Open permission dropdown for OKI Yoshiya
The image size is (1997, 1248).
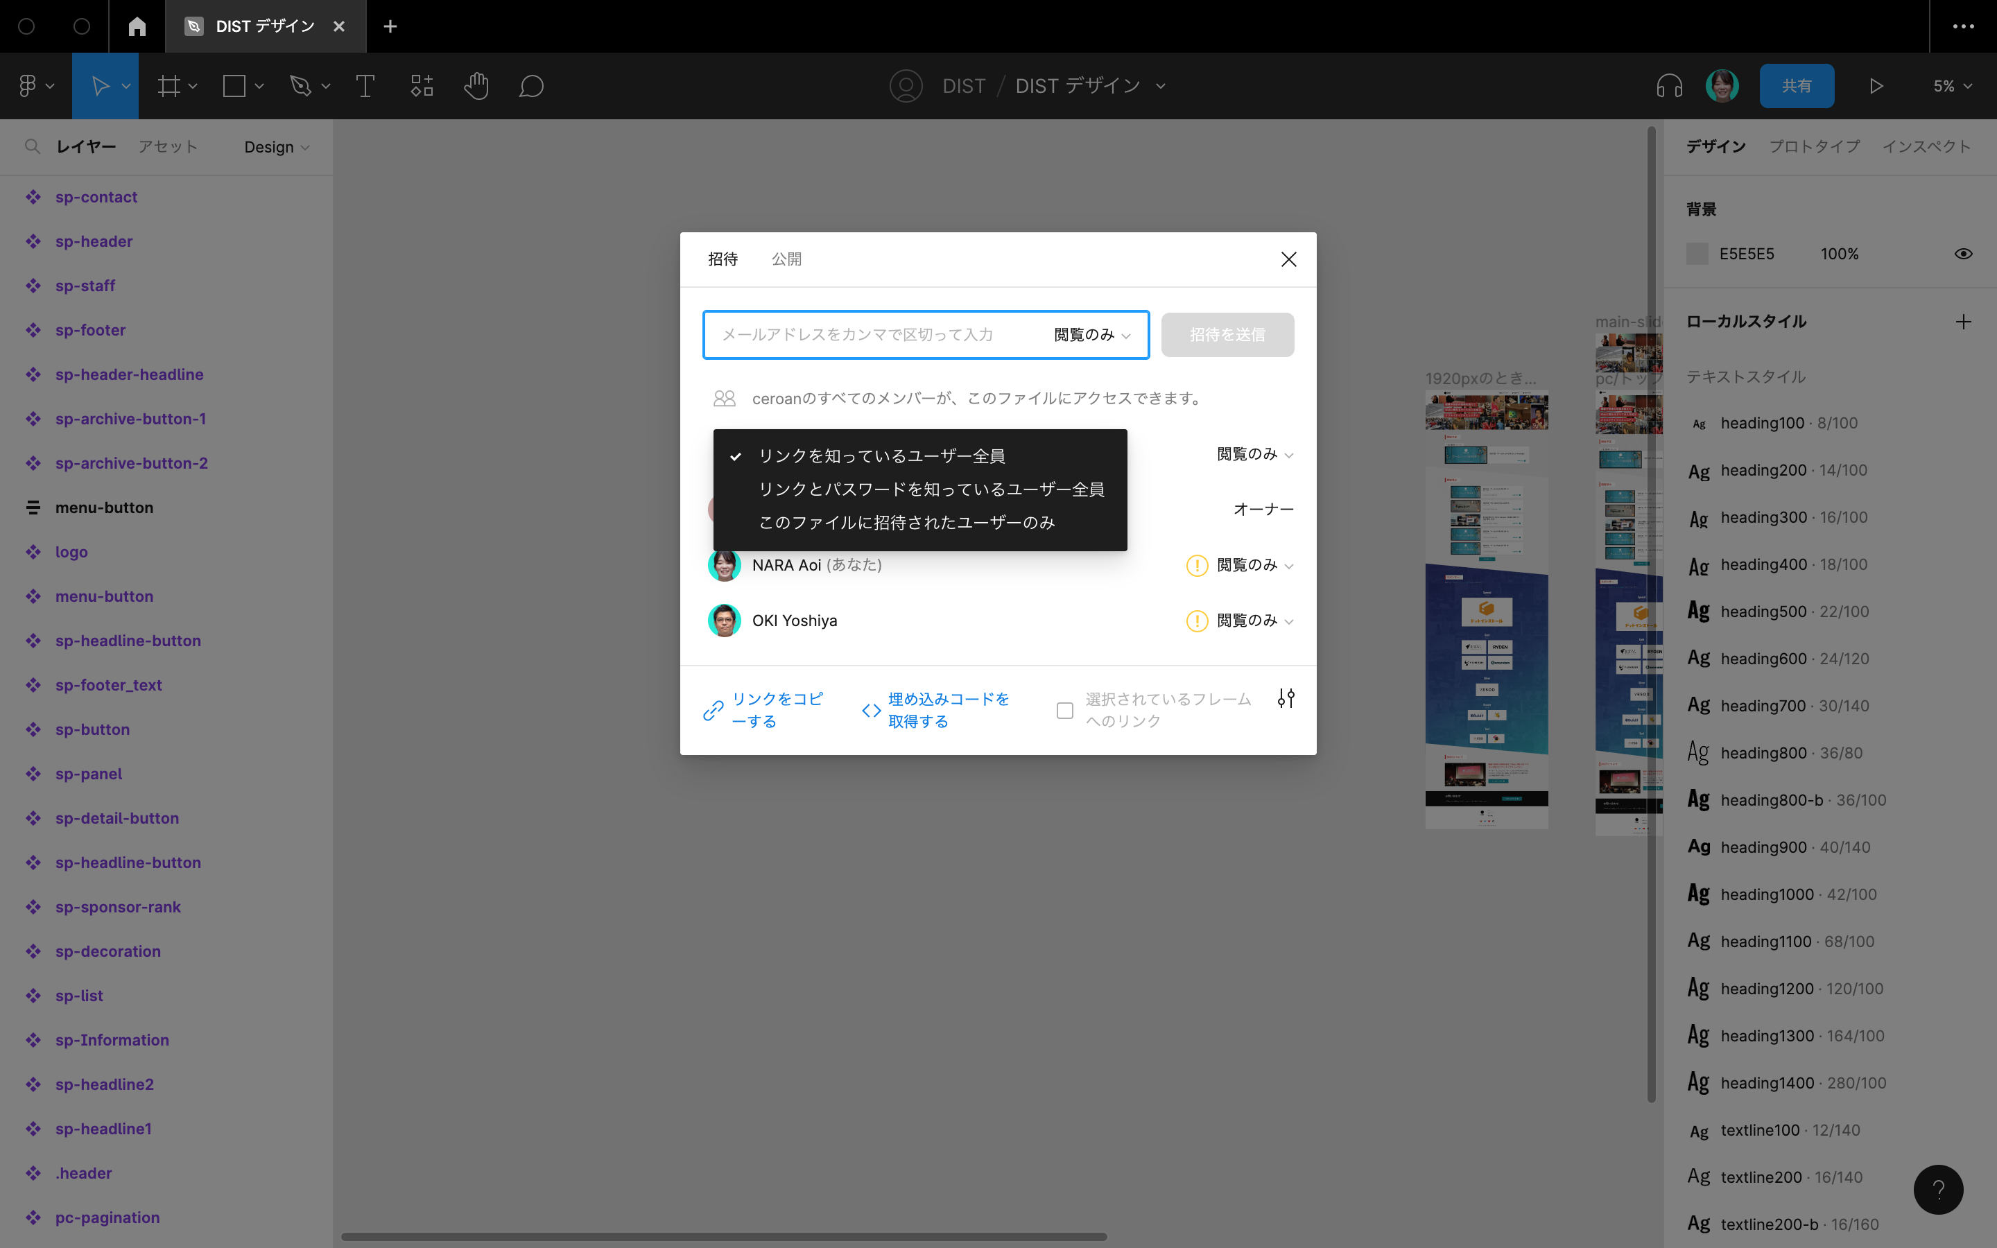[1254, 621]
